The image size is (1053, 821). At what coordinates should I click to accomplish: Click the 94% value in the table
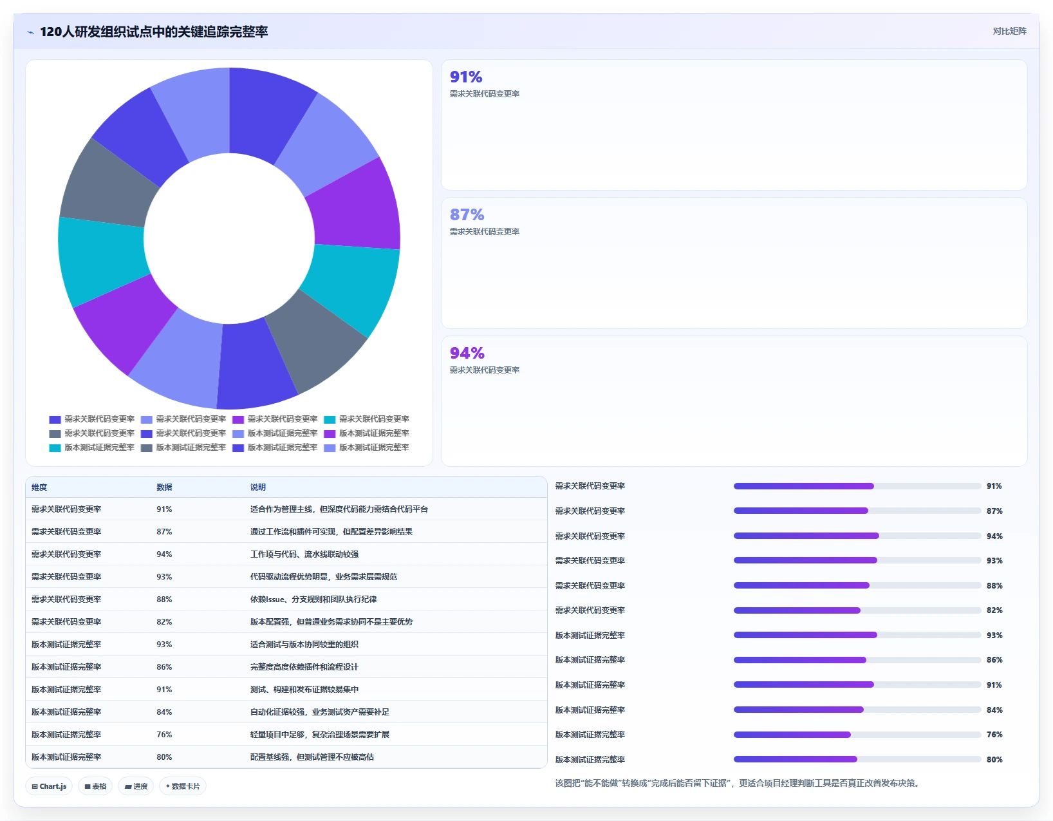coord(164,554)
